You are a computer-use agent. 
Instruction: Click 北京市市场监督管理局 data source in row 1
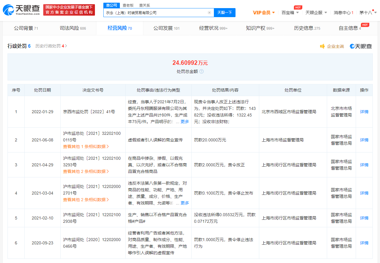click(341, 112)
